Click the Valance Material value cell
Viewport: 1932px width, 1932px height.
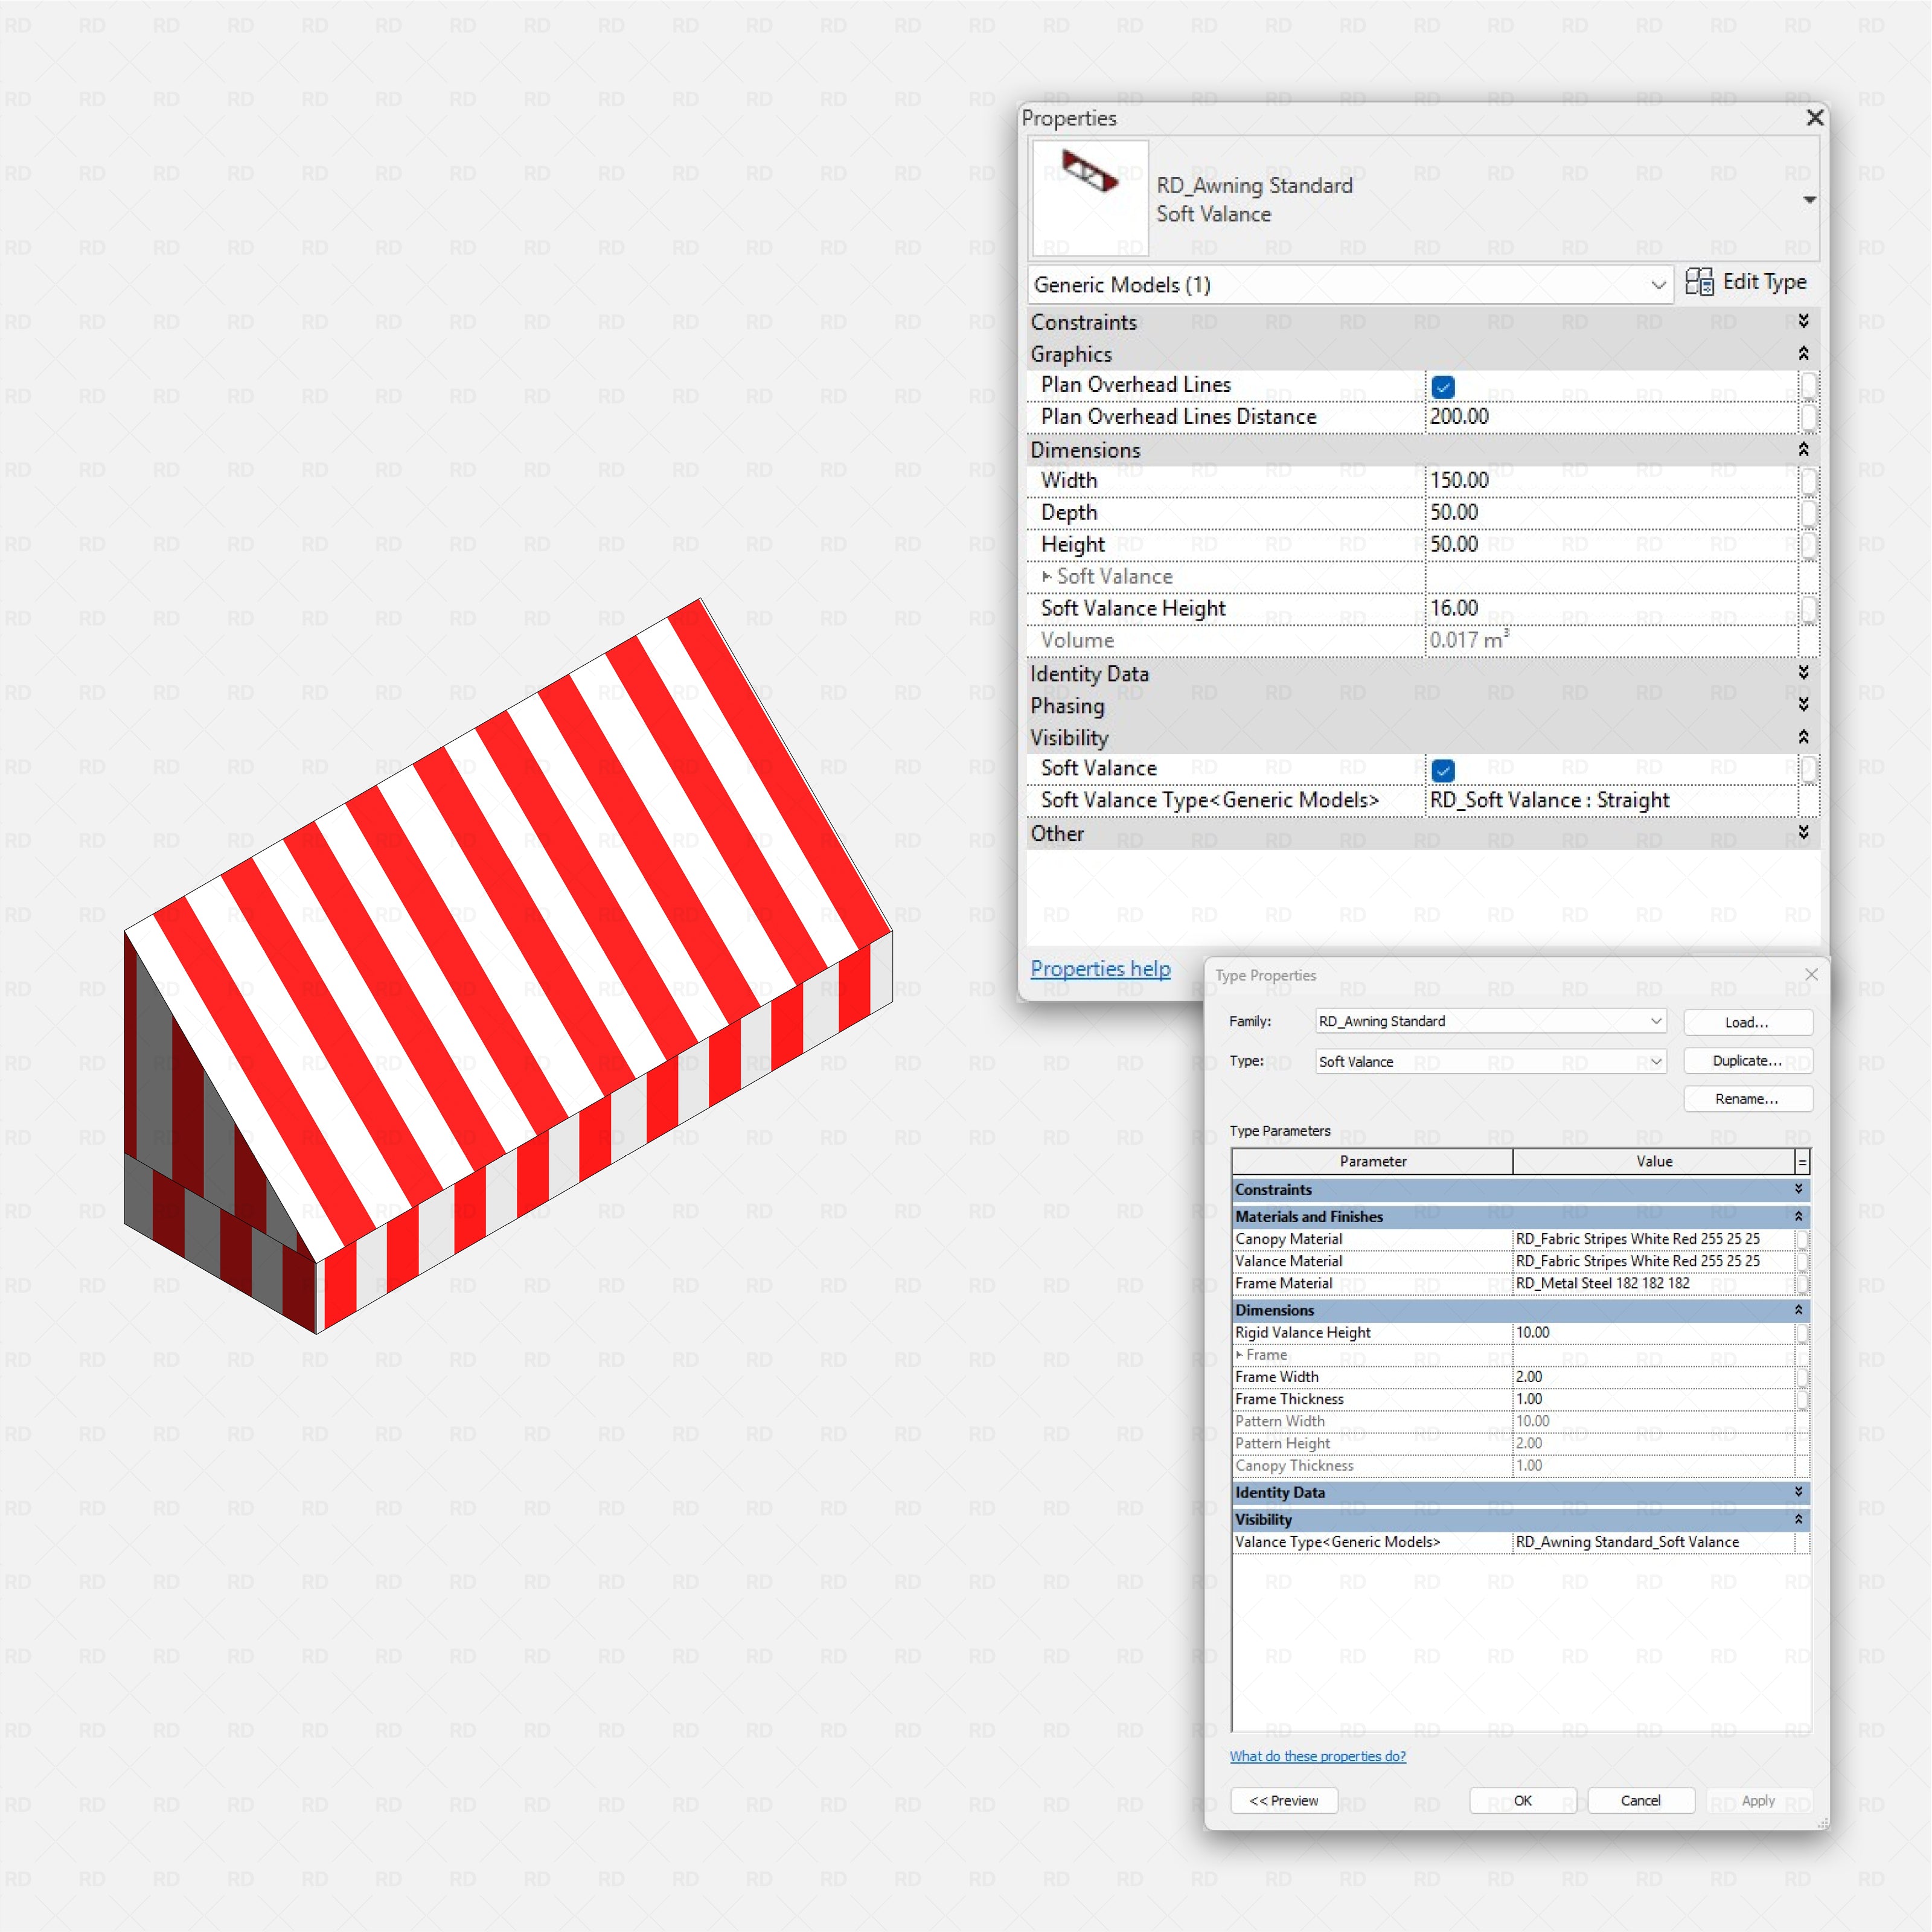tap(1654, 1262)
